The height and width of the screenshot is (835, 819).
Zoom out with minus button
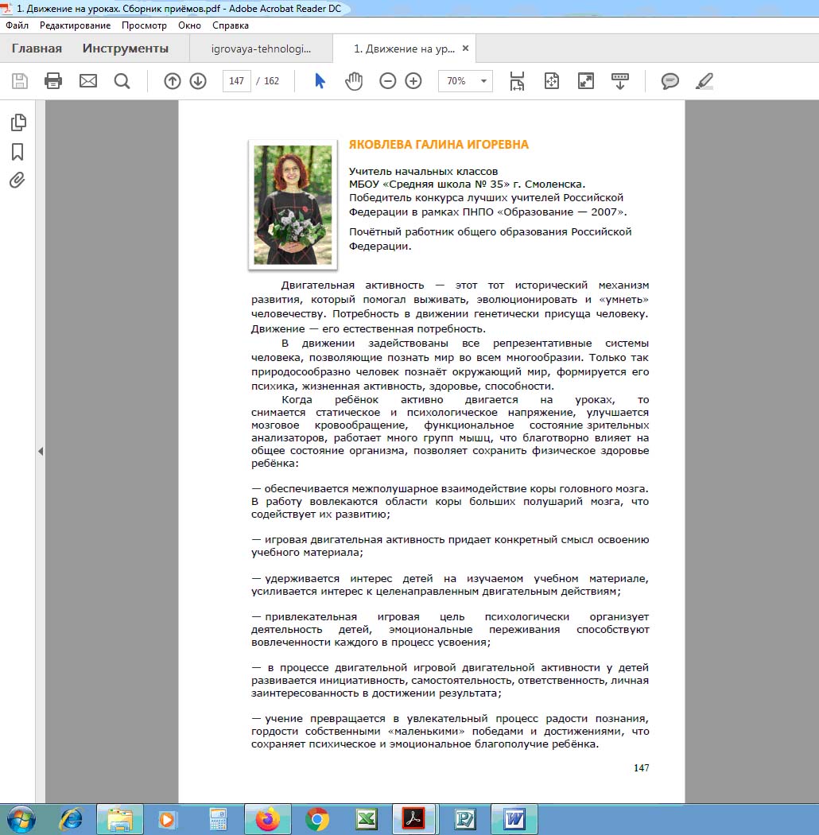point(388,81)
